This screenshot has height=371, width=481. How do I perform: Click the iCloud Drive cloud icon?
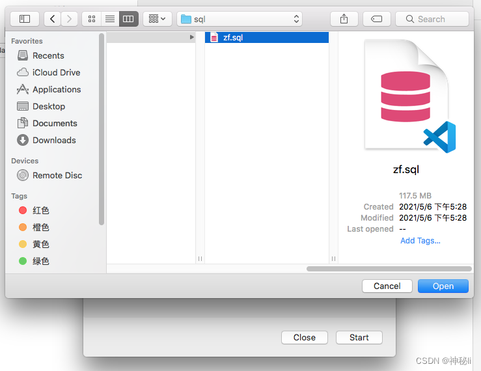pos(23,72)
